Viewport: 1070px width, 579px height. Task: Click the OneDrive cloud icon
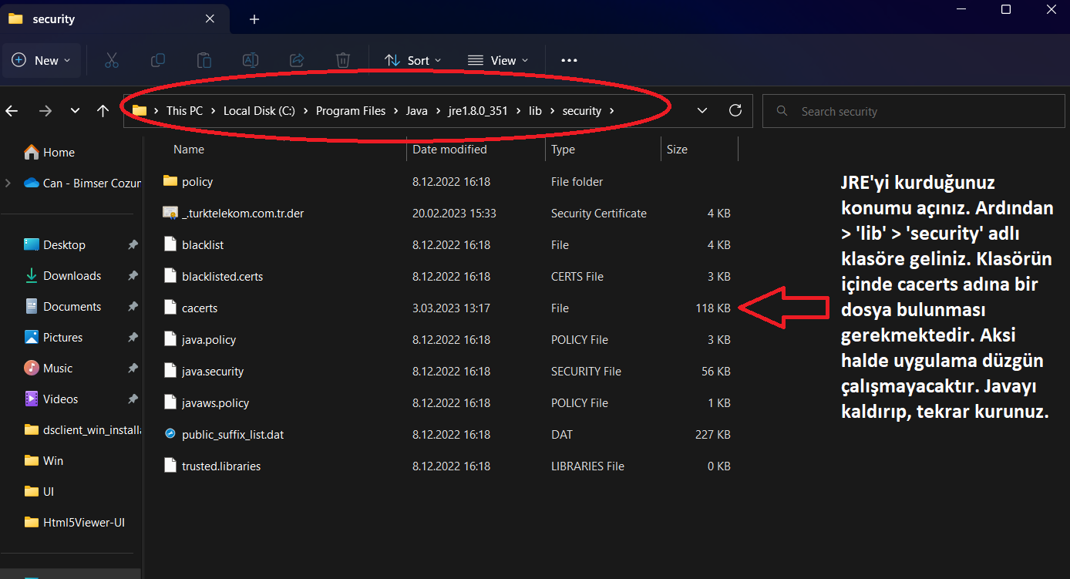[32, 183]
